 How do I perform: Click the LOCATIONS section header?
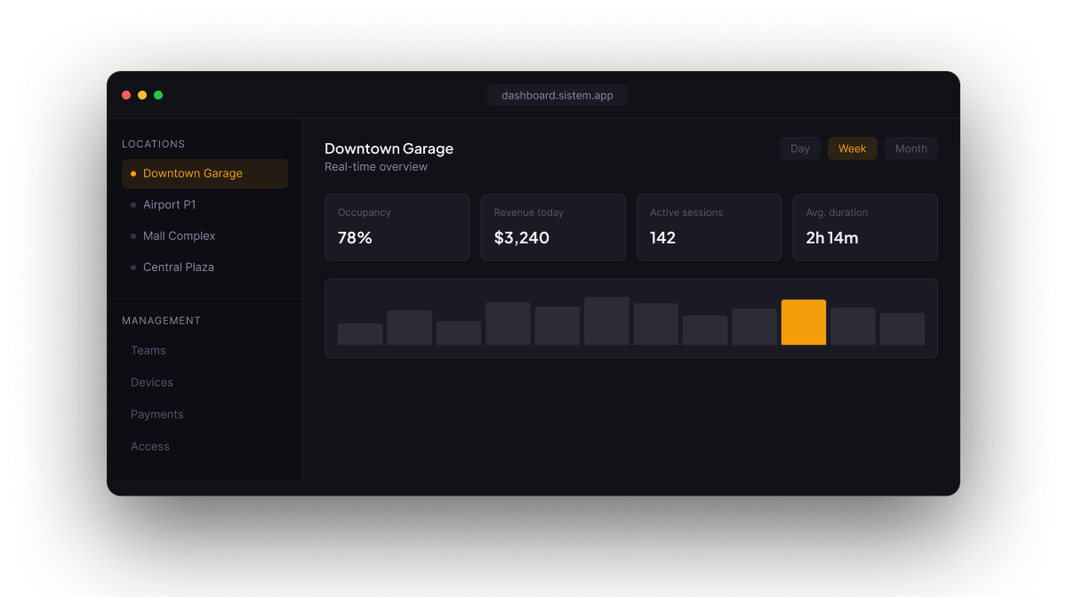[x=154, y=144]
